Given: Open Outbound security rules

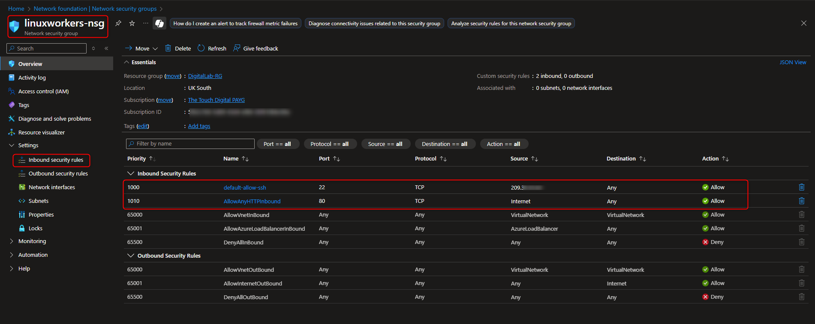Looking at the screenshot, I should point(58,173).
